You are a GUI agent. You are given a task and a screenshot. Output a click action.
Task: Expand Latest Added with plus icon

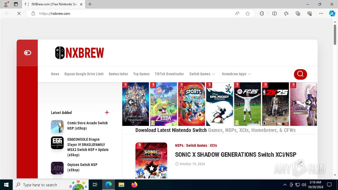107,112
